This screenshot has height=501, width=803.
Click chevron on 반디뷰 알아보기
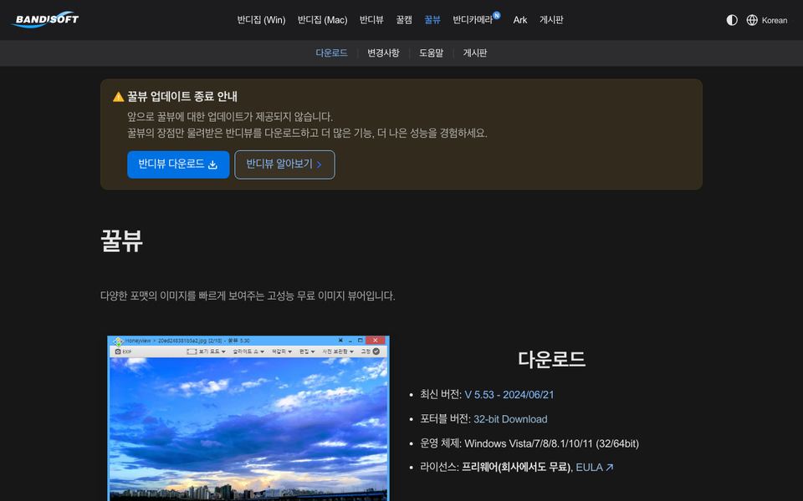(x=319, y=164)
